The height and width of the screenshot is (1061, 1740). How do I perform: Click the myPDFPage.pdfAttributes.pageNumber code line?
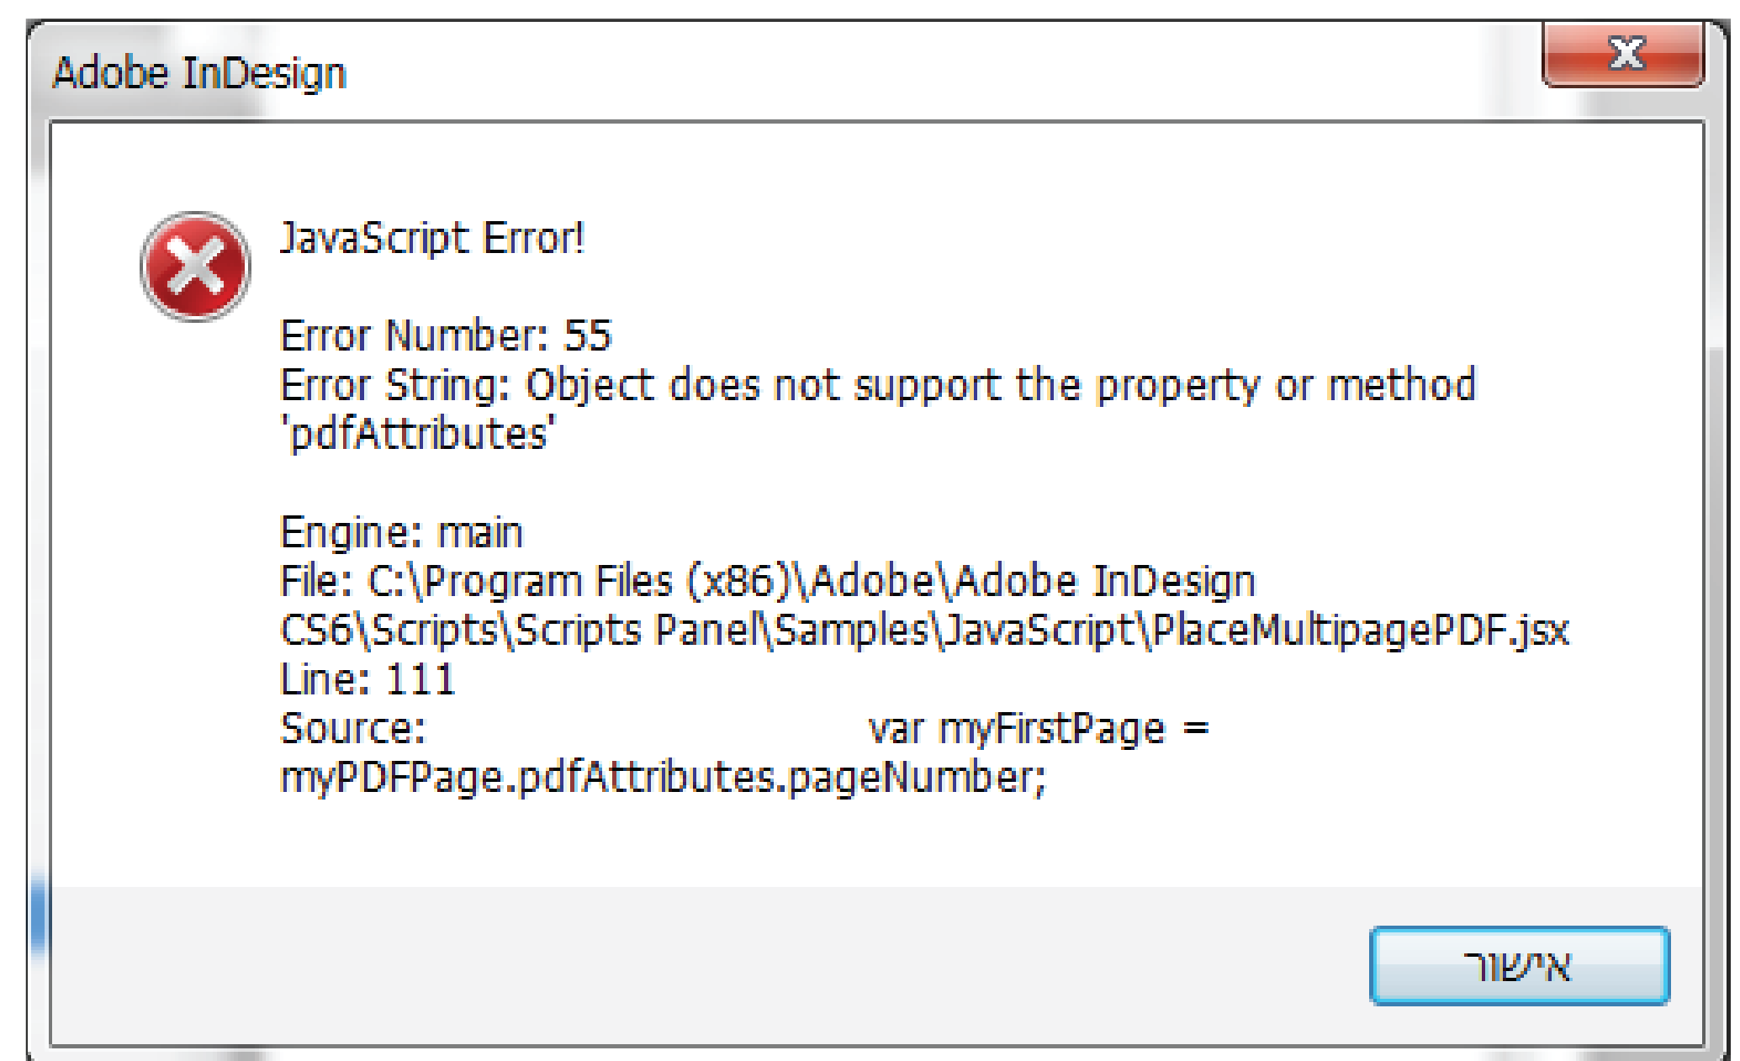663,777
